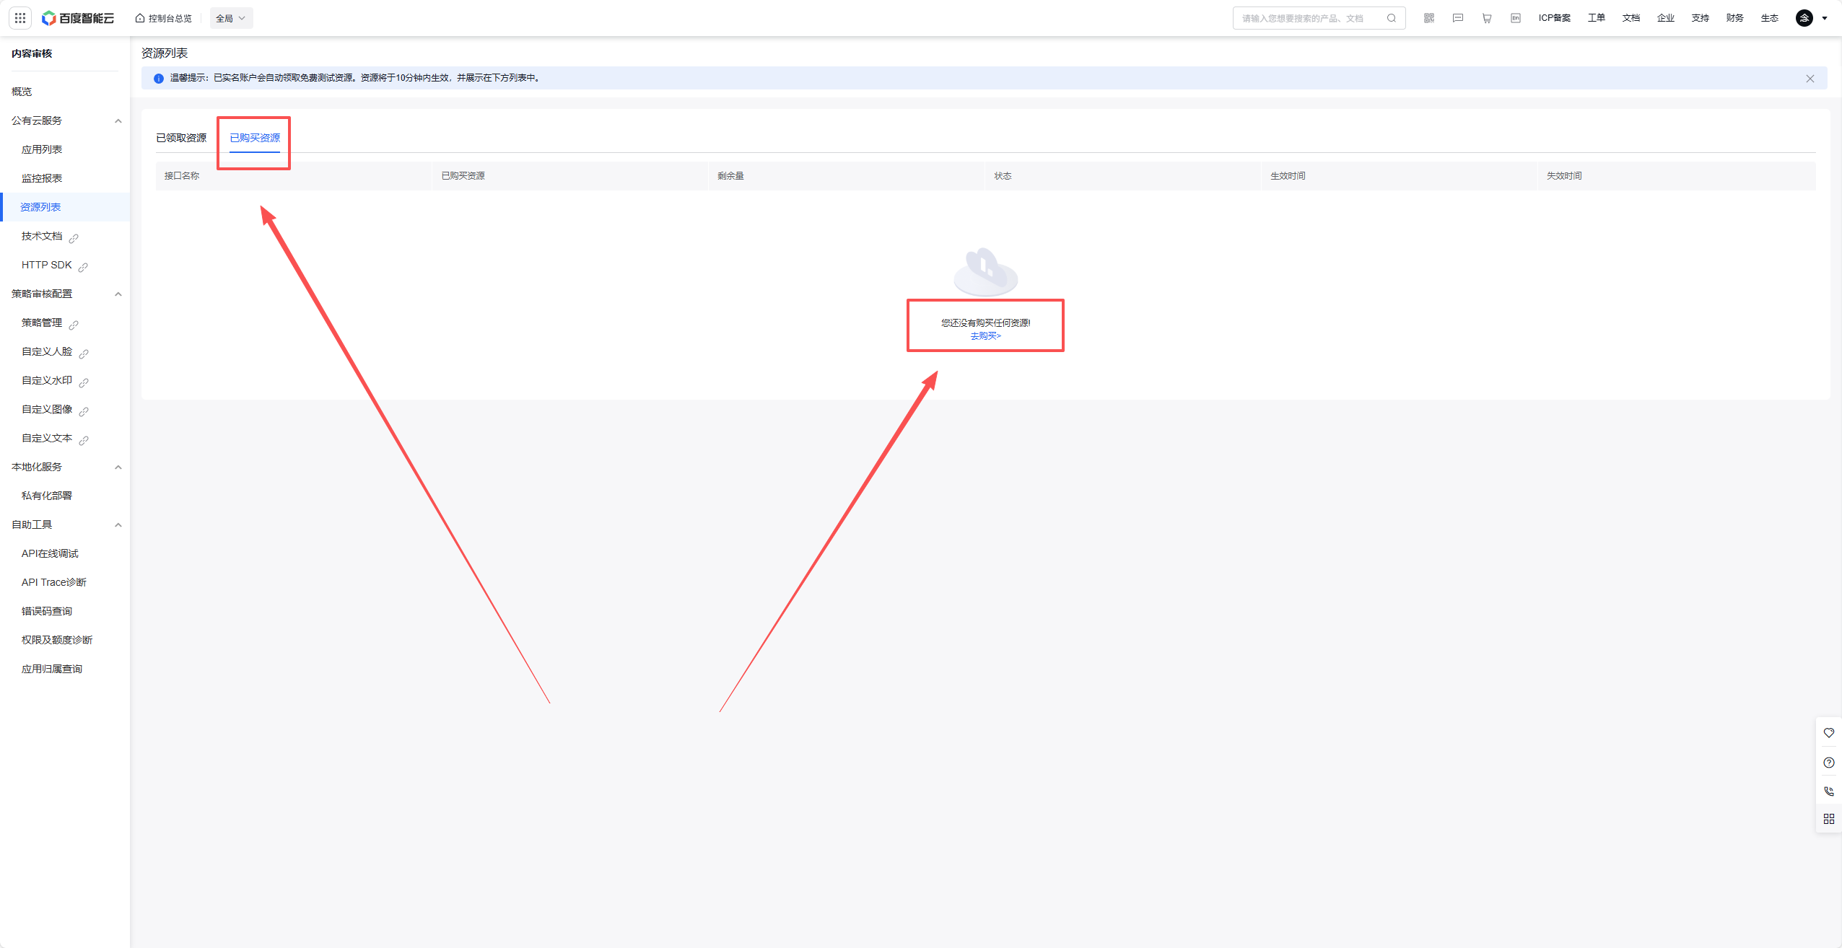
Task: Close the blue notice banner
Action: (x=1810, y=79)
